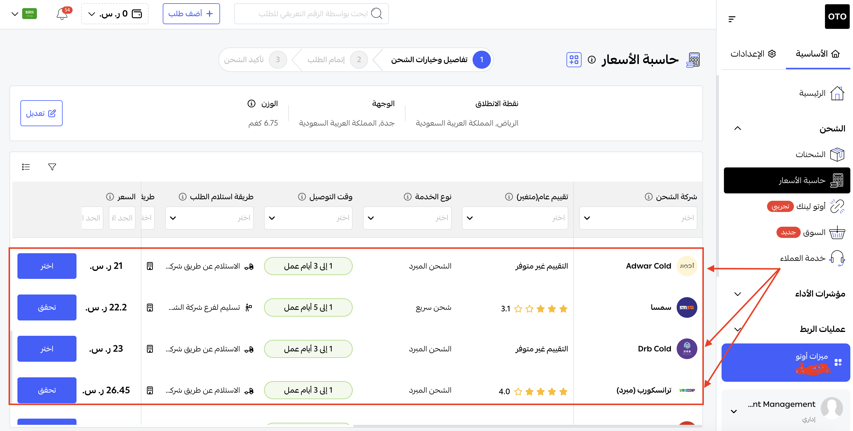Screen dimensions: 853x431
Task: Click info icon beside وقت التوصيل header
Action: pos(302,197)
